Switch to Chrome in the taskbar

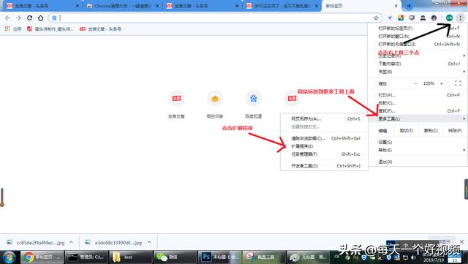(42, 257)
